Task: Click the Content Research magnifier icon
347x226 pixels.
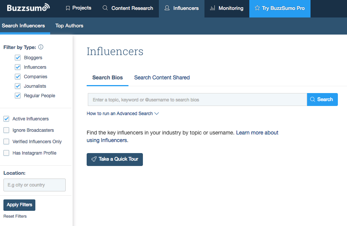Action: point(105,8)
